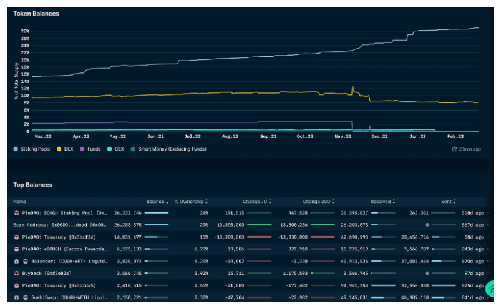The image size is (496, 306).
Task: Toggle Staking Pools series in chart legend
Action: 32,149
